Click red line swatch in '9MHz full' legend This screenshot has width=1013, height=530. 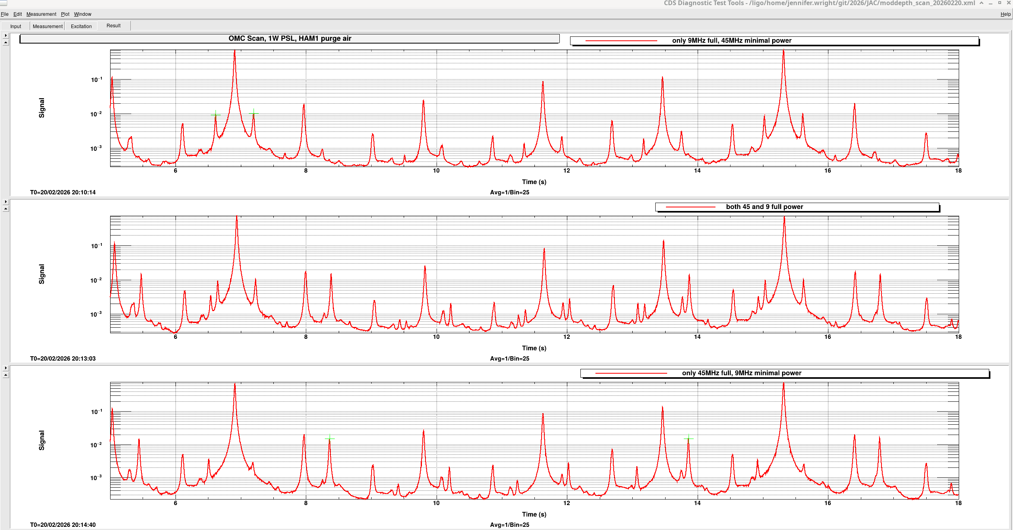621,41
